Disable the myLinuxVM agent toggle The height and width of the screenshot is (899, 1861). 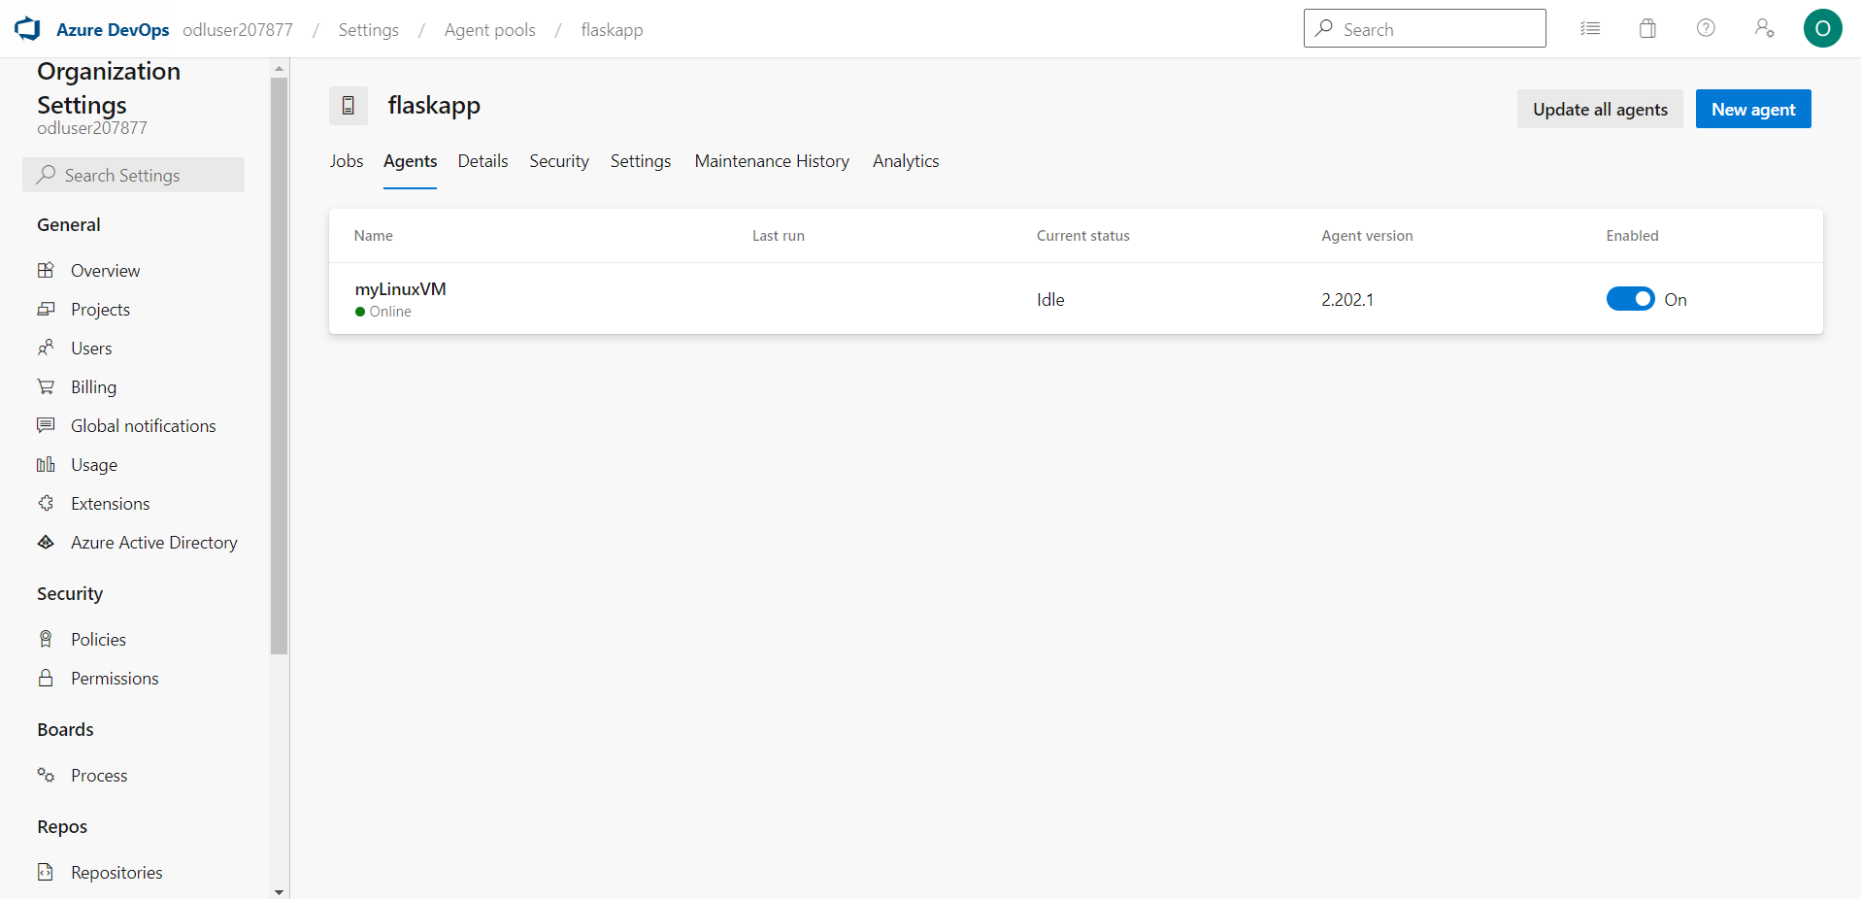tap(1630, 299)
